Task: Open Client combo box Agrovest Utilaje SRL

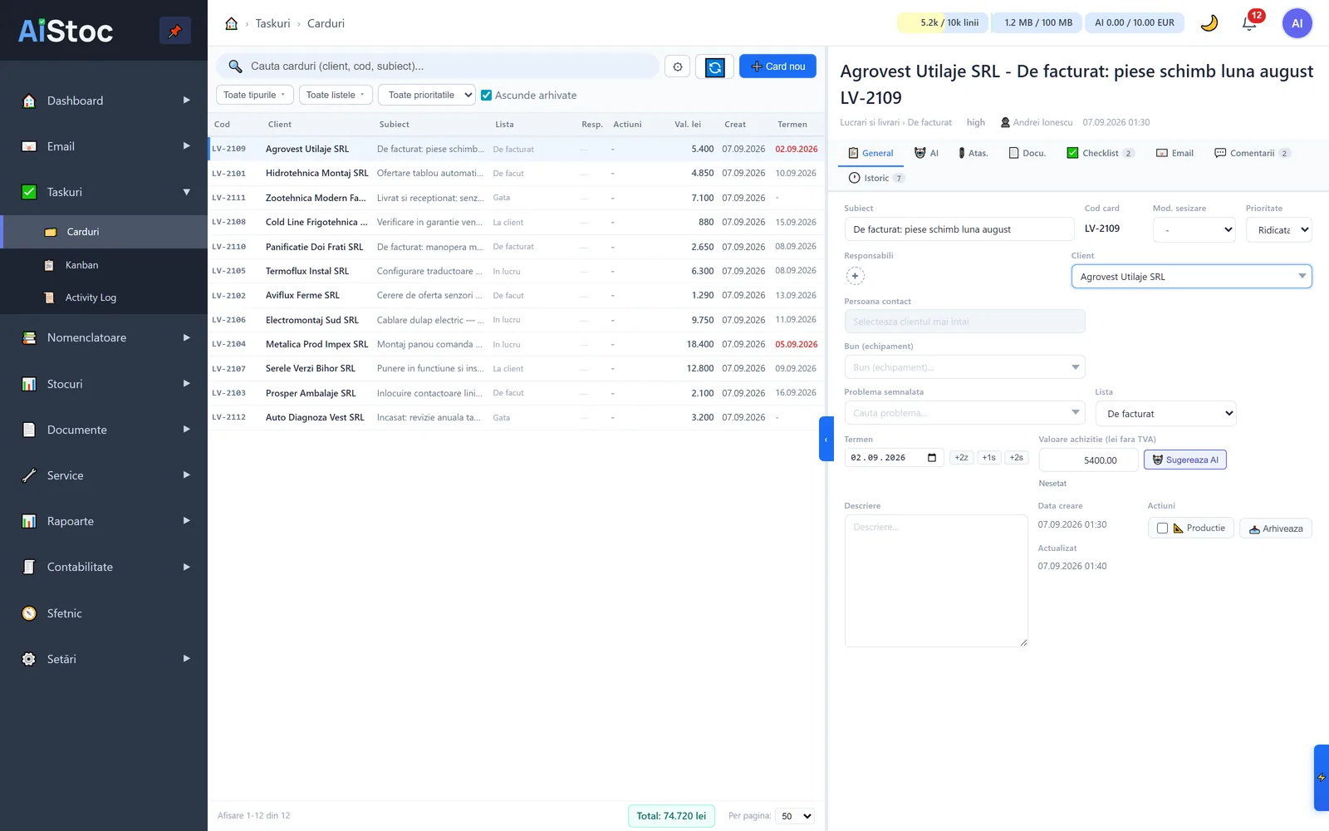Action: 1191,277
